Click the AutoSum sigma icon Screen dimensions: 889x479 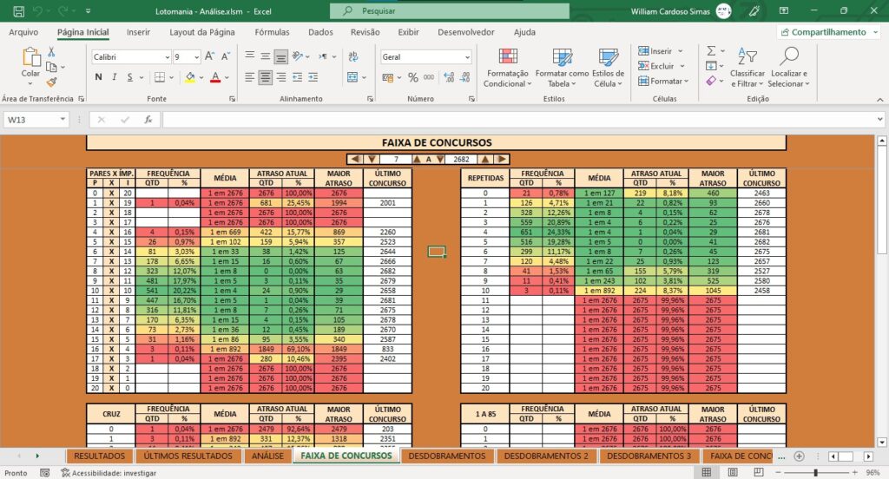pos(711,51)
